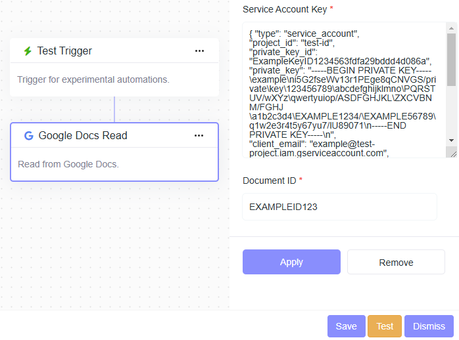Click the 'Trigger for experimental automations' description
Image resolution: width=459 pixels, height=340 pixels.
(93, 79)
